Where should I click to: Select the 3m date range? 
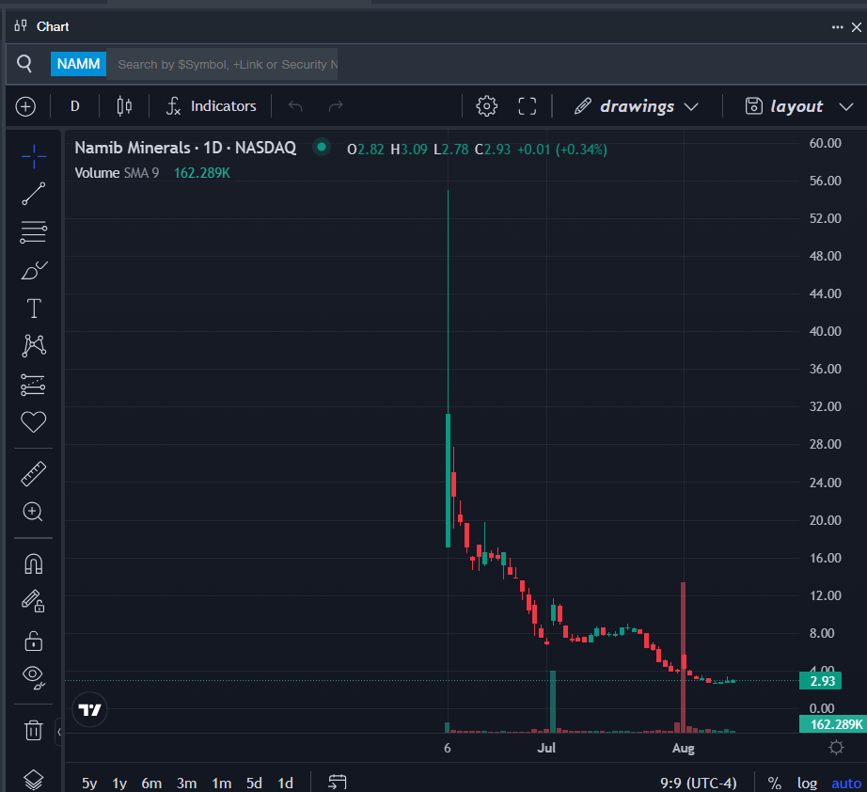[x=187, y=784]
